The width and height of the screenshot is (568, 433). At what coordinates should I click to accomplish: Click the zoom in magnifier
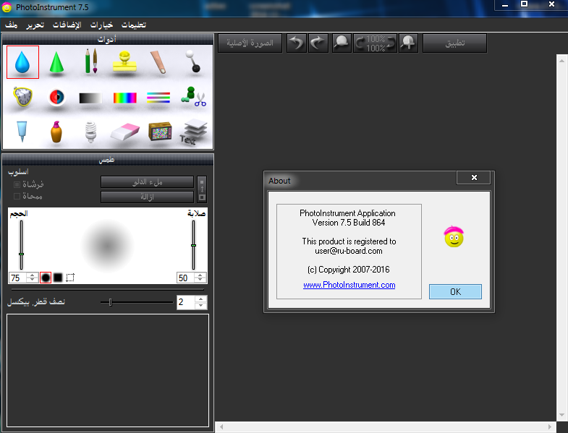pos(408,43)
